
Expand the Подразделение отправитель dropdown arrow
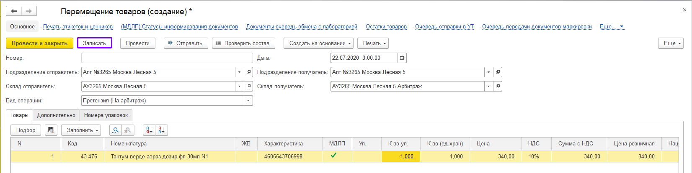pos(239,72)
